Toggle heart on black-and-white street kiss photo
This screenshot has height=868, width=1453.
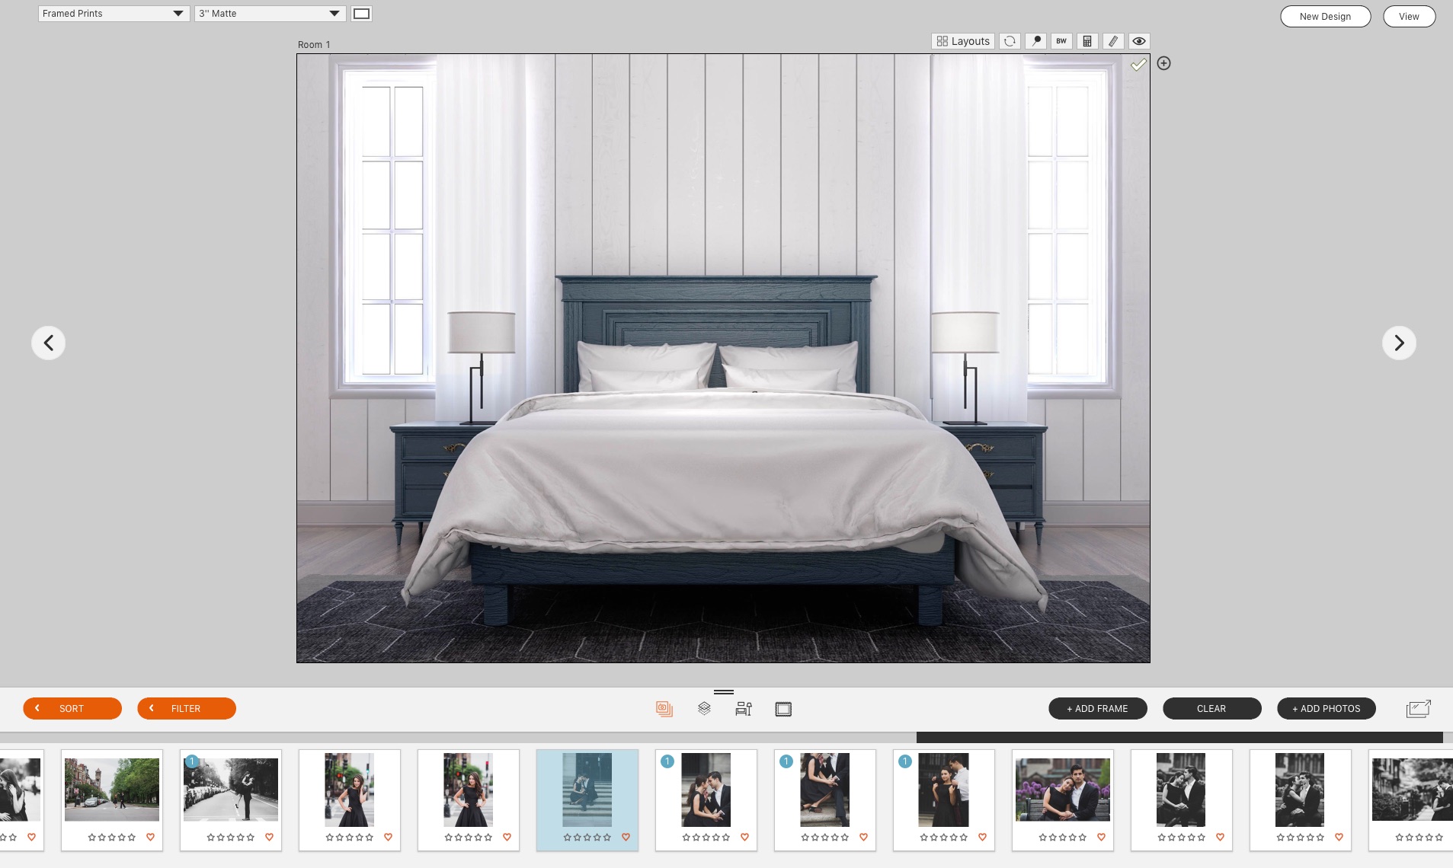point(269,837)
